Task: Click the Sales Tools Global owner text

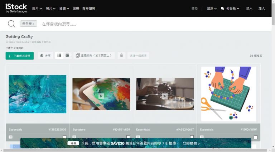Action: pos(19,42)
